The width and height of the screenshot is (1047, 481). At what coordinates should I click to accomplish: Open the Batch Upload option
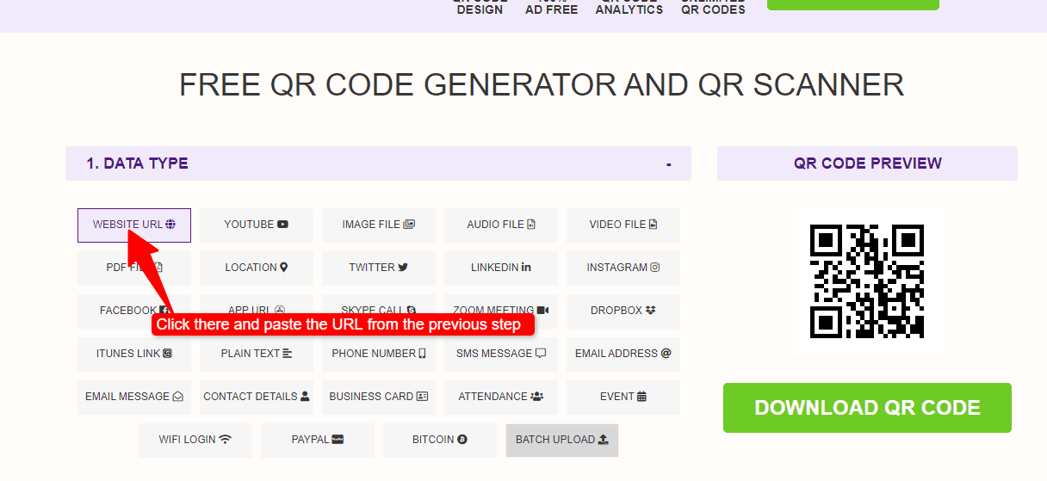pos(562,440)
